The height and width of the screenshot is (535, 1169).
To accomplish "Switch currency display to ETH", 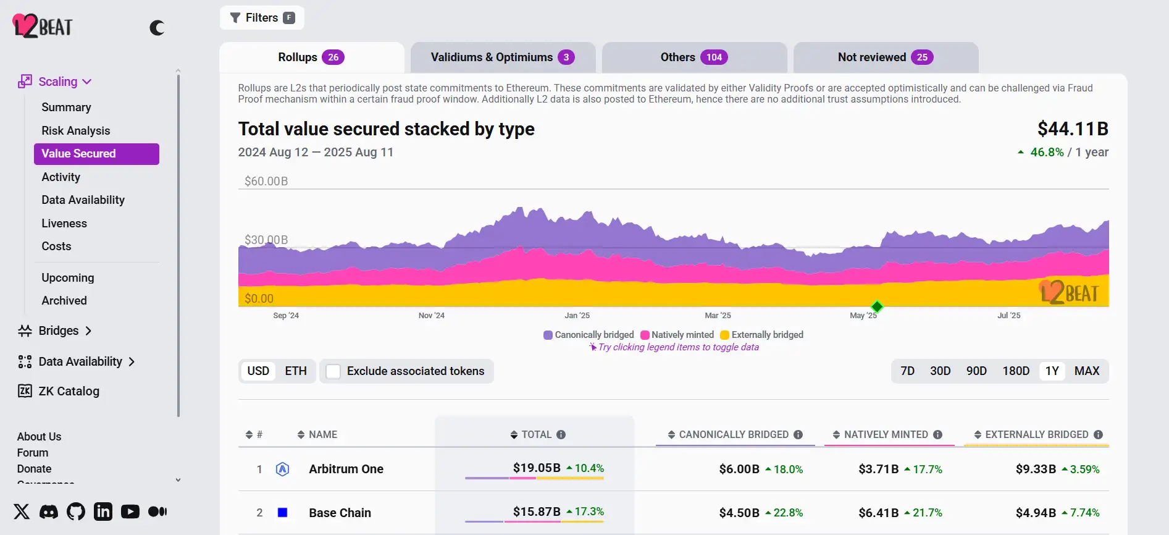I will [x=295, y=371].
